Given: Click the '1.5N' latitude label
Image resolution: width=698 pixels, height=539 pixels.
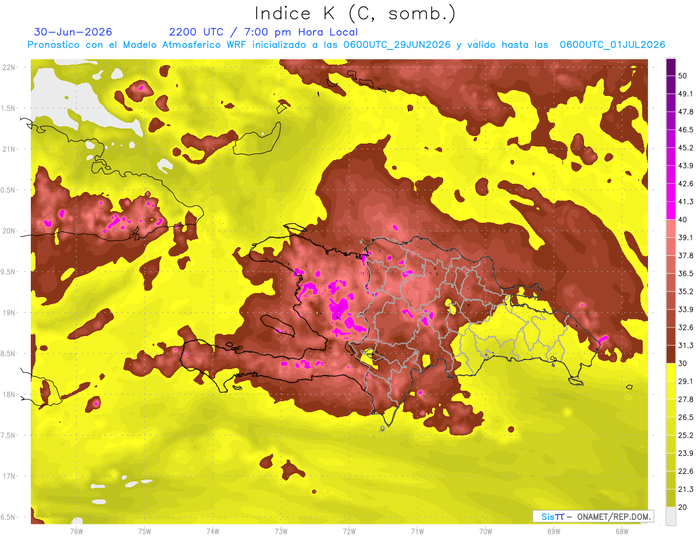Looking at the screenshot, I should (9, 108).
